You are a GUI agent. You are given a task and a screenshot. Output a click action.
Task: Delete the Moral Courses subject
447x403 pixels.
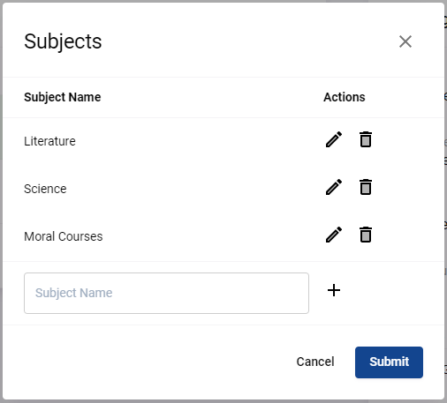(x=366, y=235)
